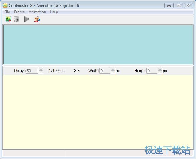Maximize the GIF Animator window
Image resolution: width=196 pixels, height=159 pixels.
tap(179, 6)
